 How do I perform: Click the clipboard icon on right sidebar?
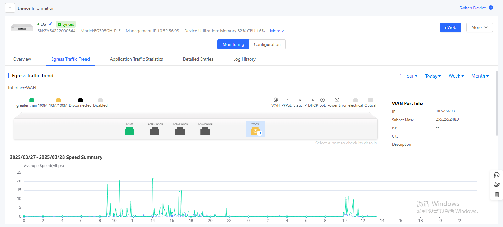click(497, 194)
